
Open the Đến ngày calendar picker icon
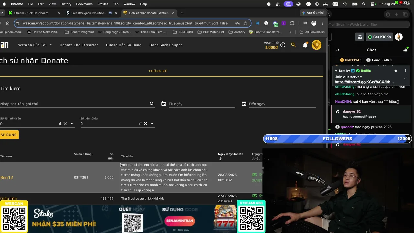click(244, 104)
